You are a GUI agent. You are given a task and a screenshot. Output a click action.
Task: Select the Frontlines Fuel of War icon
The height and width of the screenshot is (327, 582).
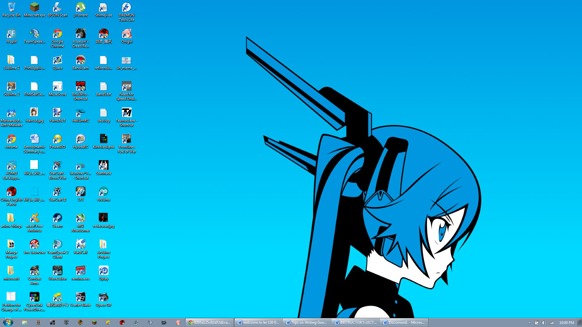pos(126,144)
